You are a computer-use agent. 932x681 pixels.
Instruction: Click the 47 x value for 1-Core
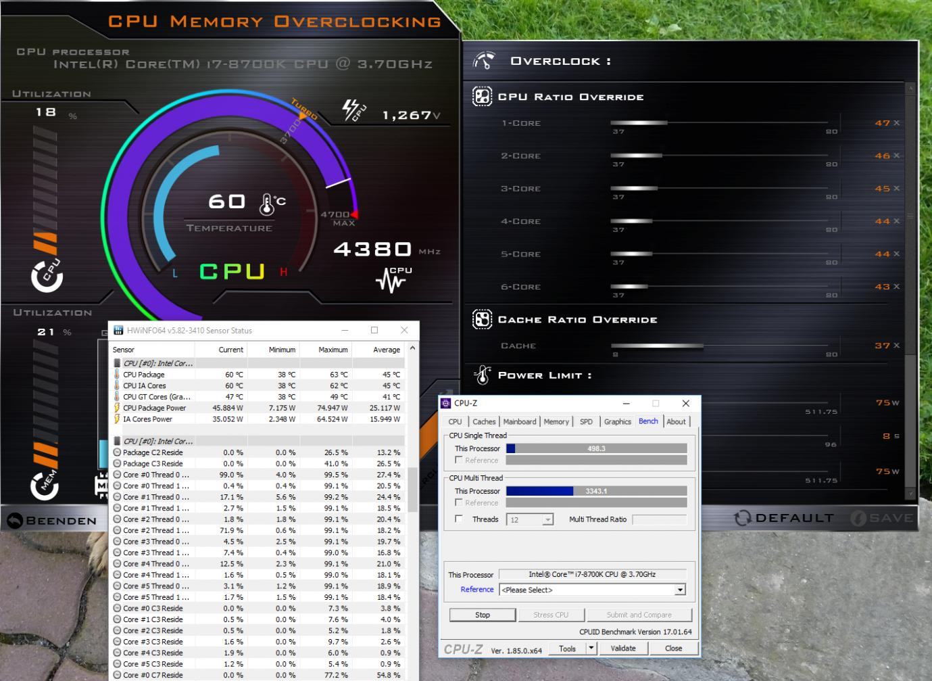pos(887,123)
